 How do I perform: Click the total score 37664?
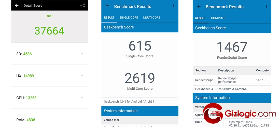click(x=49, y=31)
